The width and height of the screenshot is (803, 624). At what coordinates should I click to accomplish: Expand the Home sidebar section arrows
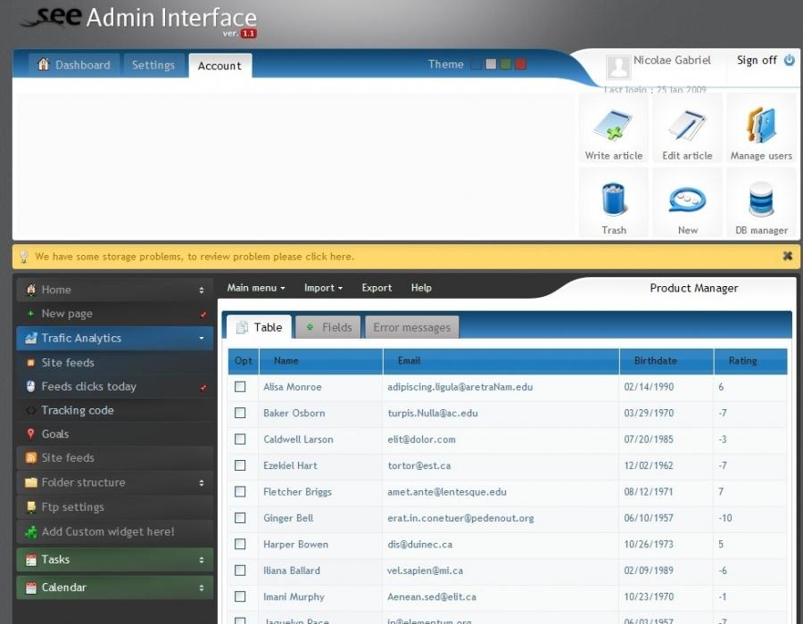pyautogui.click(x=202, y=290)
